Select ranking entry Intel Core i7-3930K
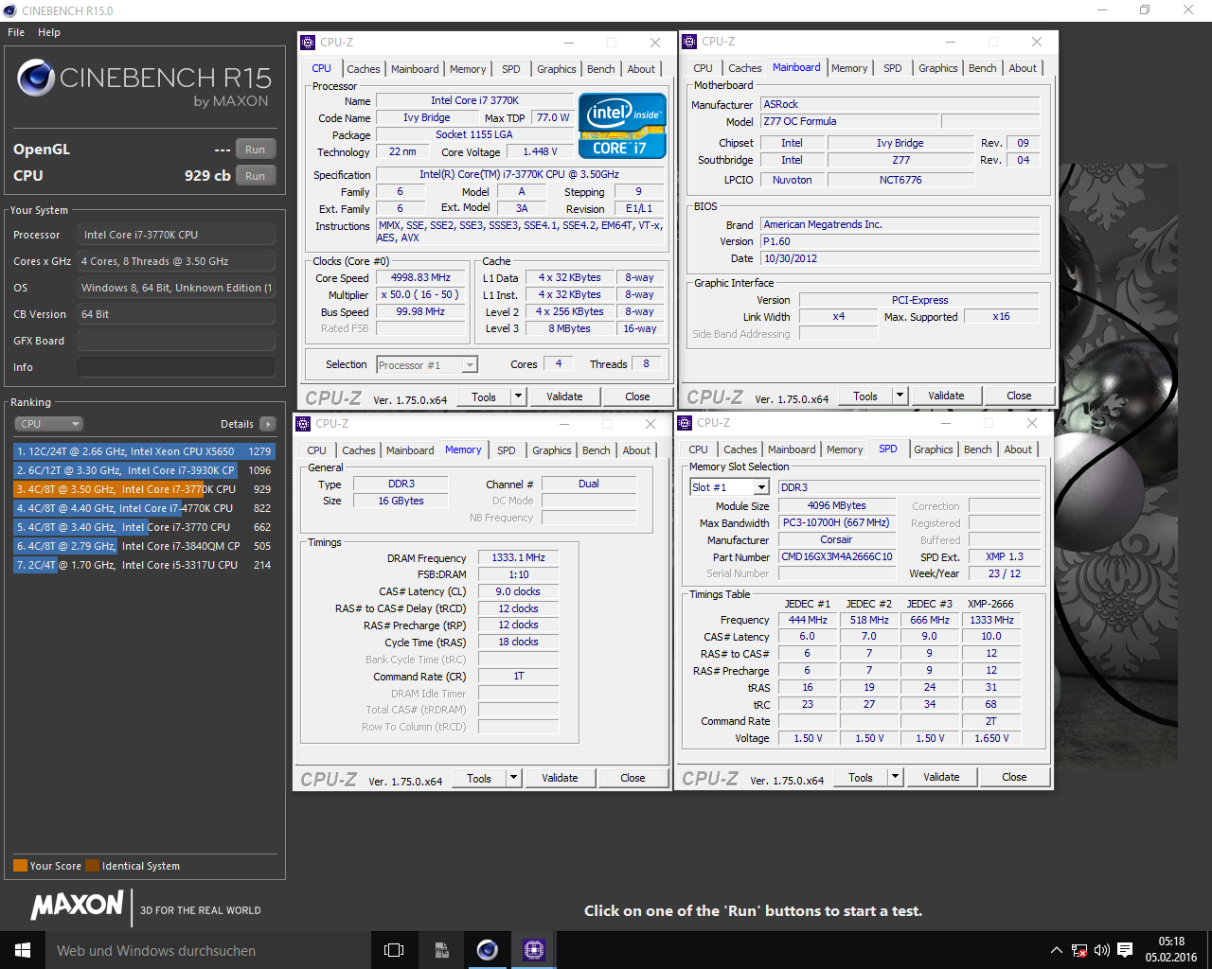 pyautogui.click(x=144, y=470)
